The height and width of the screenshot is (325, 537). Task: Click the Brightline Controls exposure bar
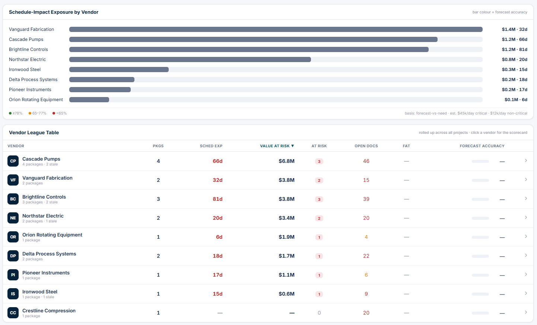pyautogui.click(x=249, y=49)
